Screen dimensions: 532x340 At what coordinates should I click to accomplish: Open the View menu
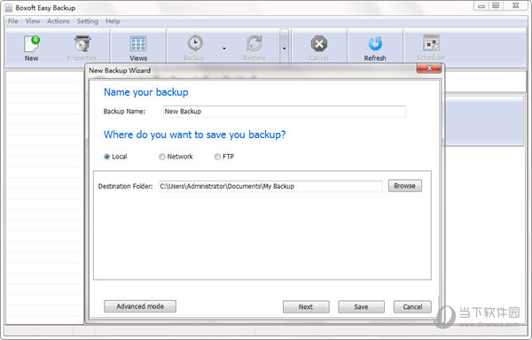coord(33,21)
